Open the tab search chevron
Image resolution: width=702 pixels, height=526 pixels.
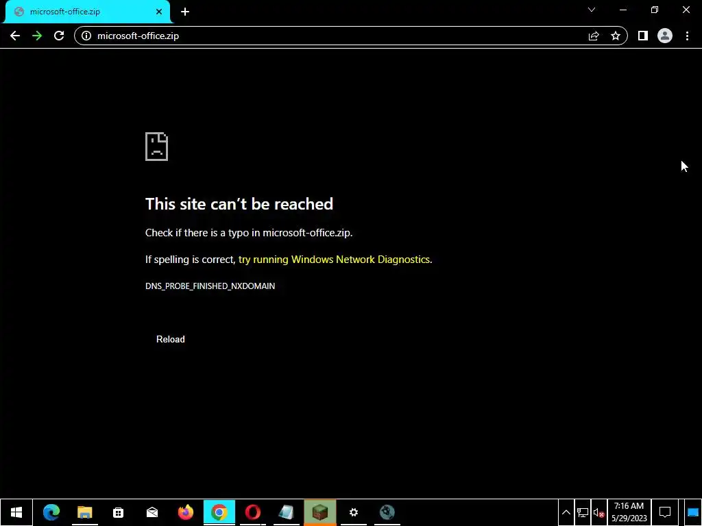592,10
